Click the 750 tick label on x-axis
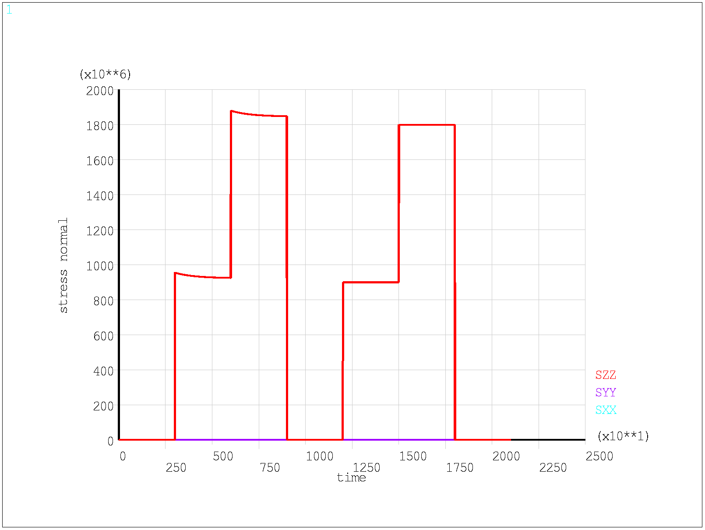Image resolution: width=705 pixels, height=530 pixels. pyautogui.click(x=270, y=468)
